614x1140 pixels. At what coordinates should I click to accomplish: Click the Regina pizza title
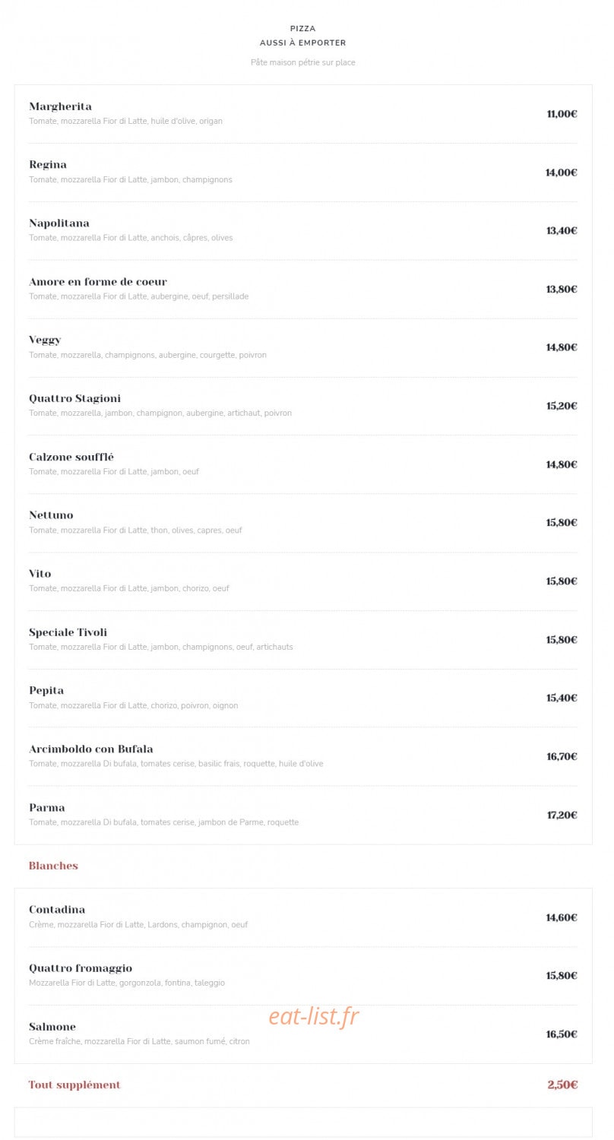48,165
